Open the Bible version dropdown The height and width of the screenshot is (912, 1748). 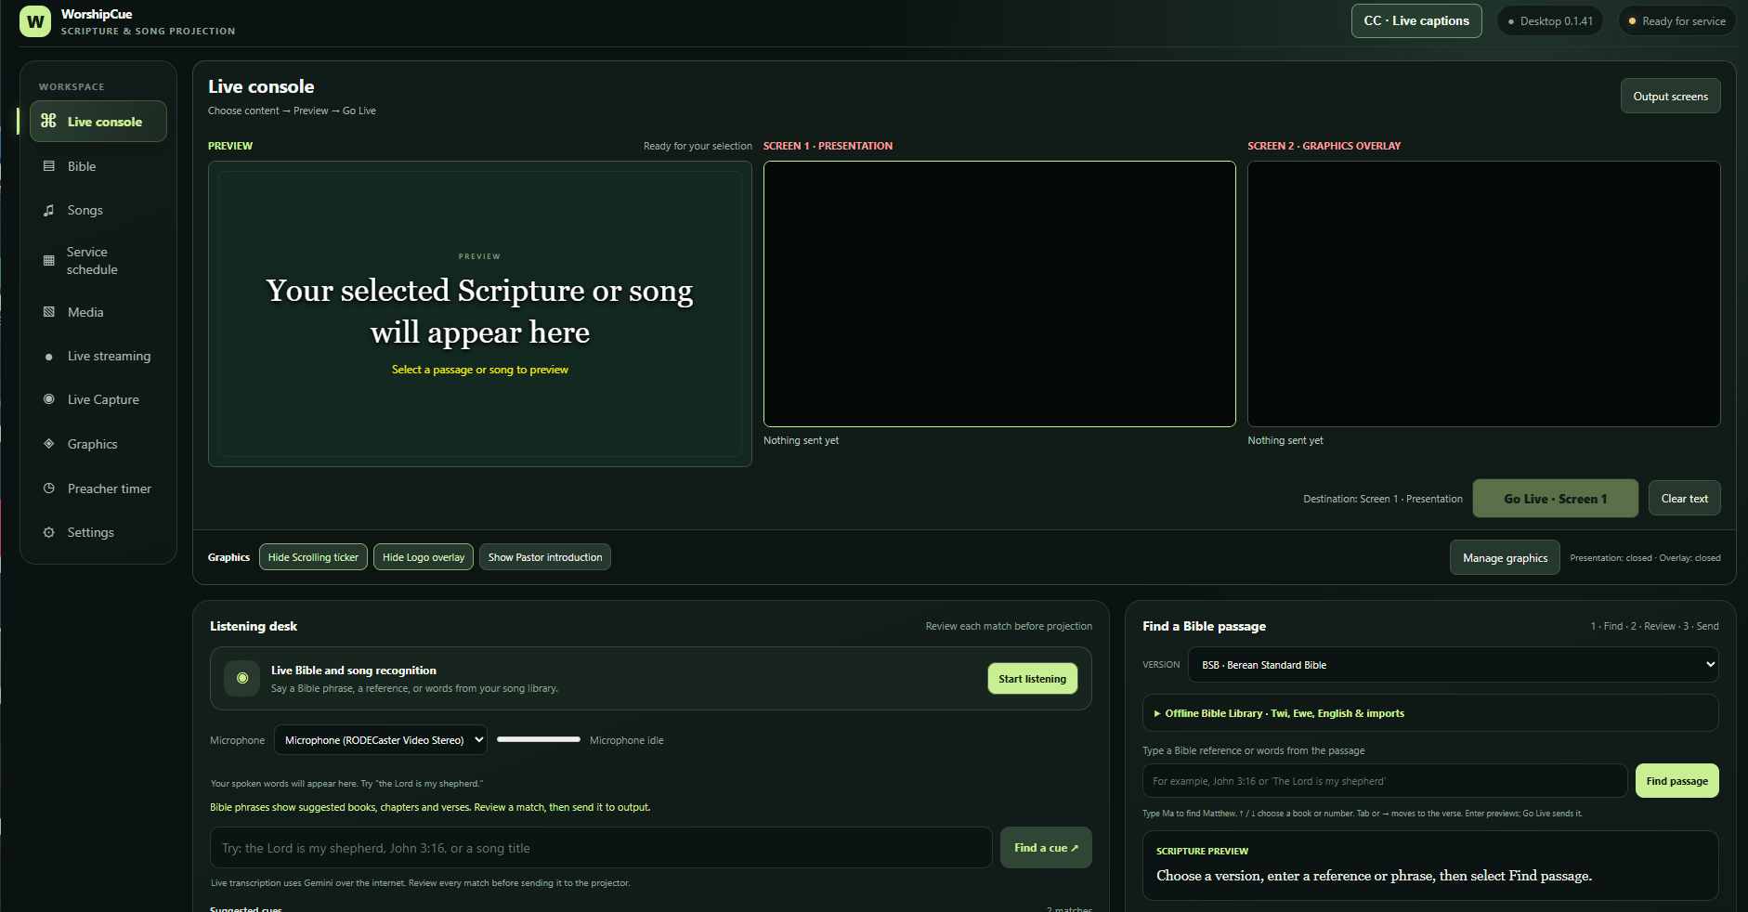[x=1454, y=665]
